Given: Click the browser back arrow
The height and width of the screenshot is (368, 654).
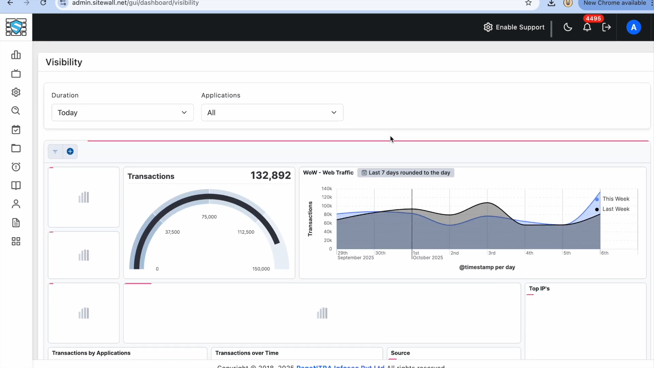Looking at the screenshot, I should click(x=10, y=3).
